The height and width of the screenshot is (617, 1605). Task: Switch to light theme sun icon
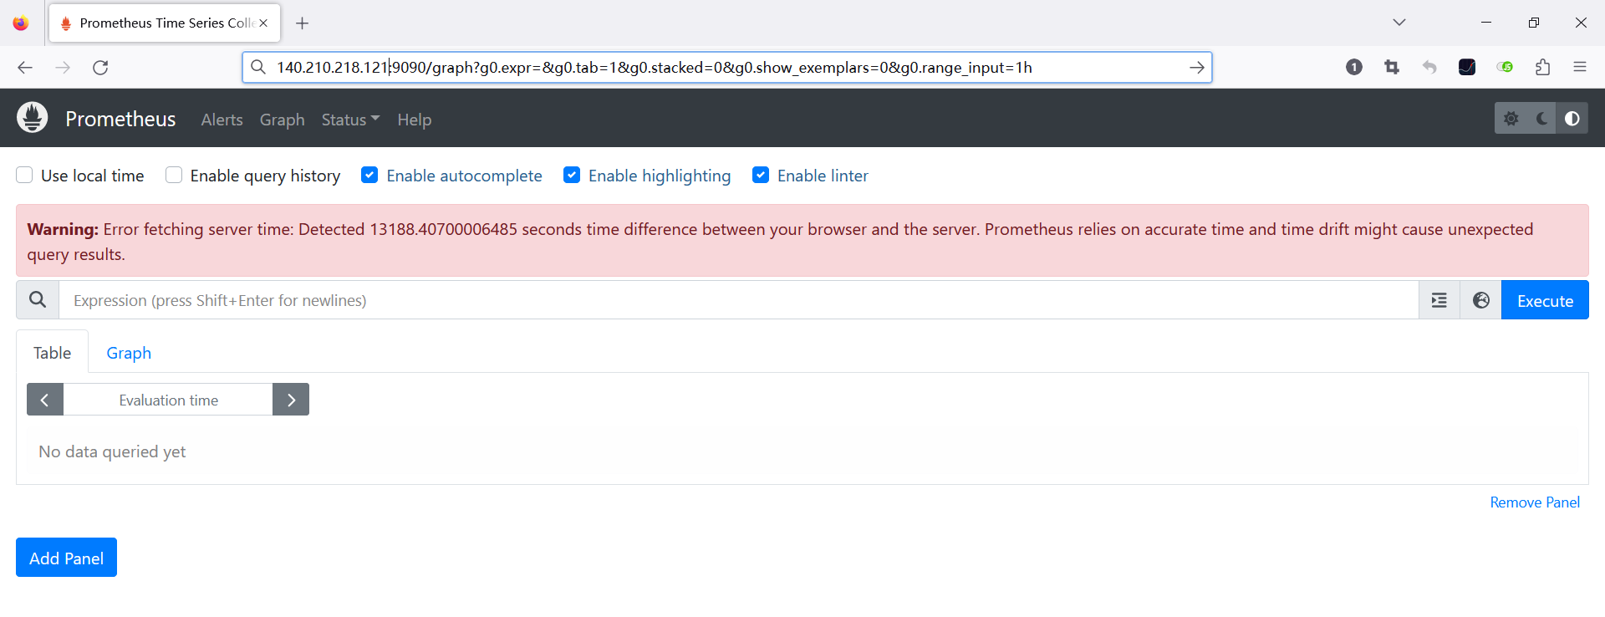coord(1511,119)
